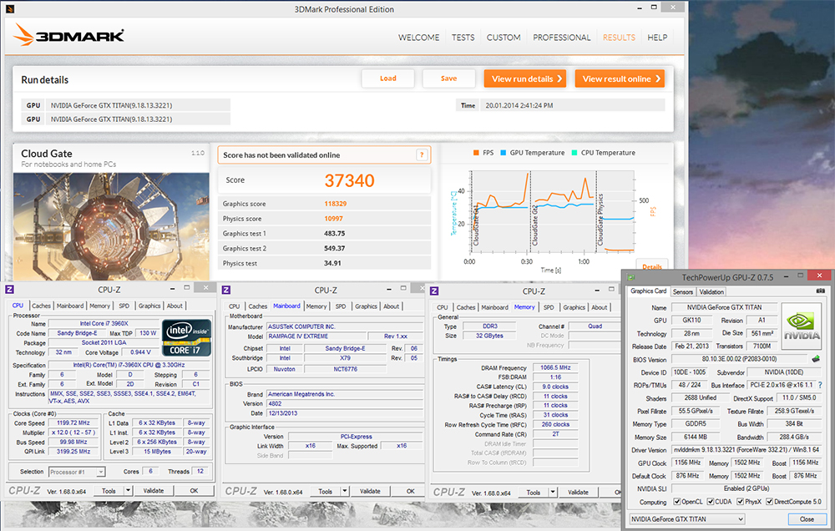The image size is (835, 531).
Task: Go to the WELCOME section in 3DMark
Action: click(418, 38)
